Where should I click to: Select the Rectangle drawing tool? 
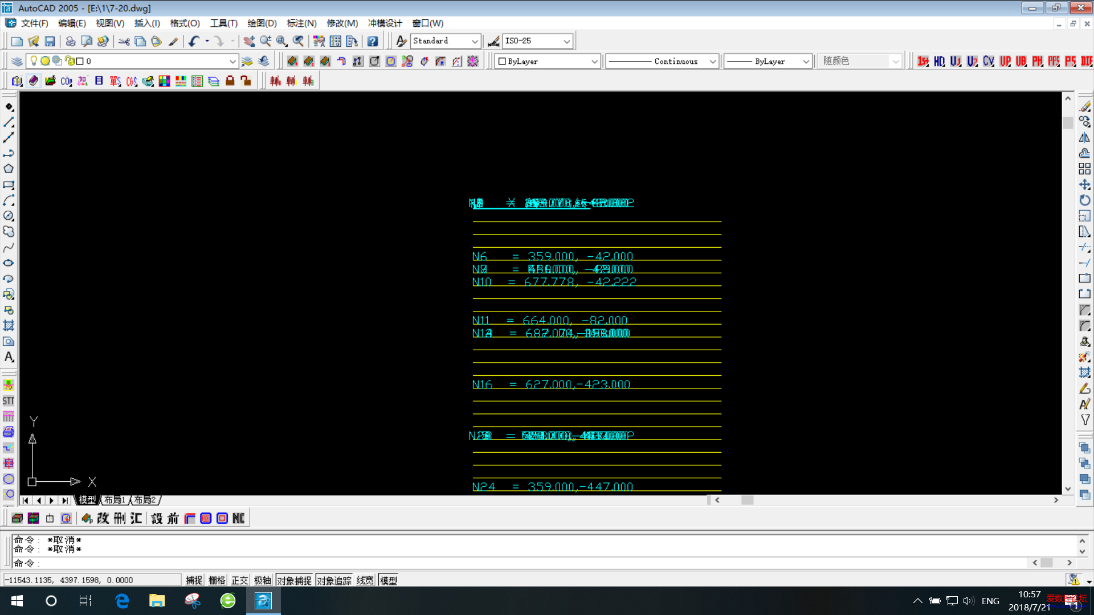(x=9, y=184)
